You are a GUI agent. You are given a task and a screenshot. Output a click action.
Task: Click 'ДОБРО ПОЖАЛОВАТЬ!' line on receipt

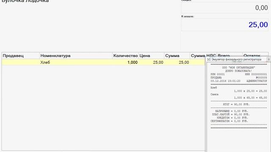(238, 71)
